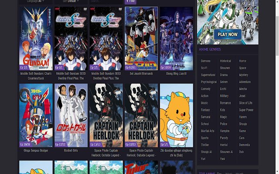279x174 pixels.
Task: Click the Play Now ad button
Action: [228, 34]
